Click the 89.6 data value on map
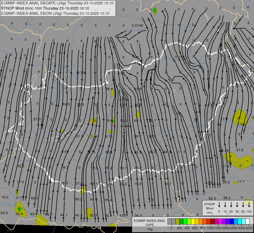Viewport: 254px width, 233px height. pyautogui.click(x=66, y=104)
